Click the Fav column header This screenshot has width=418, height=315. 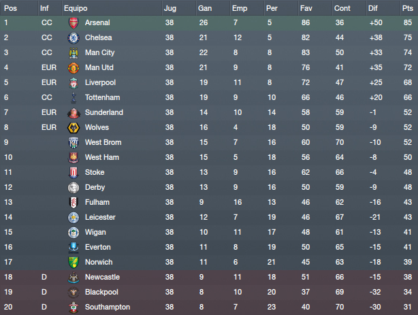pyautogui.click(x=306, y=8)
